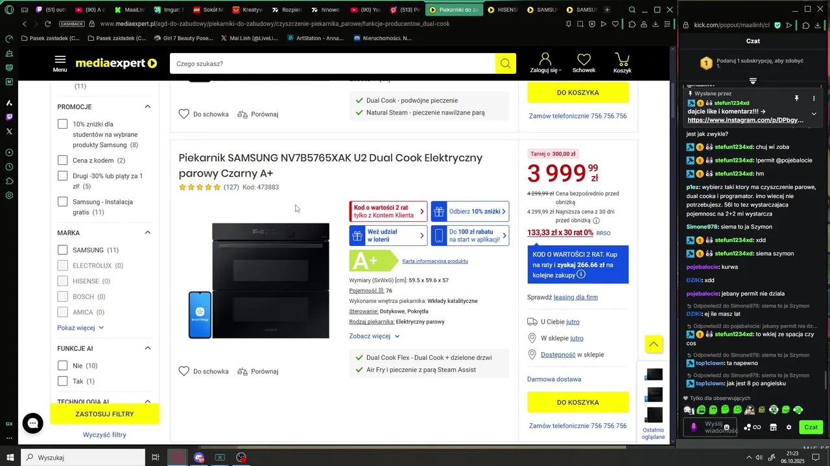Open the ArtStation bookmark
The height and width of the screenshot is (466, 830).
tap(315, 38)
